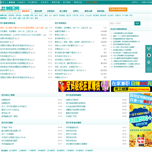Open the 美术家教 图片编辑 平面设计 listing
152x152 pixels.
tap(66, 53)
